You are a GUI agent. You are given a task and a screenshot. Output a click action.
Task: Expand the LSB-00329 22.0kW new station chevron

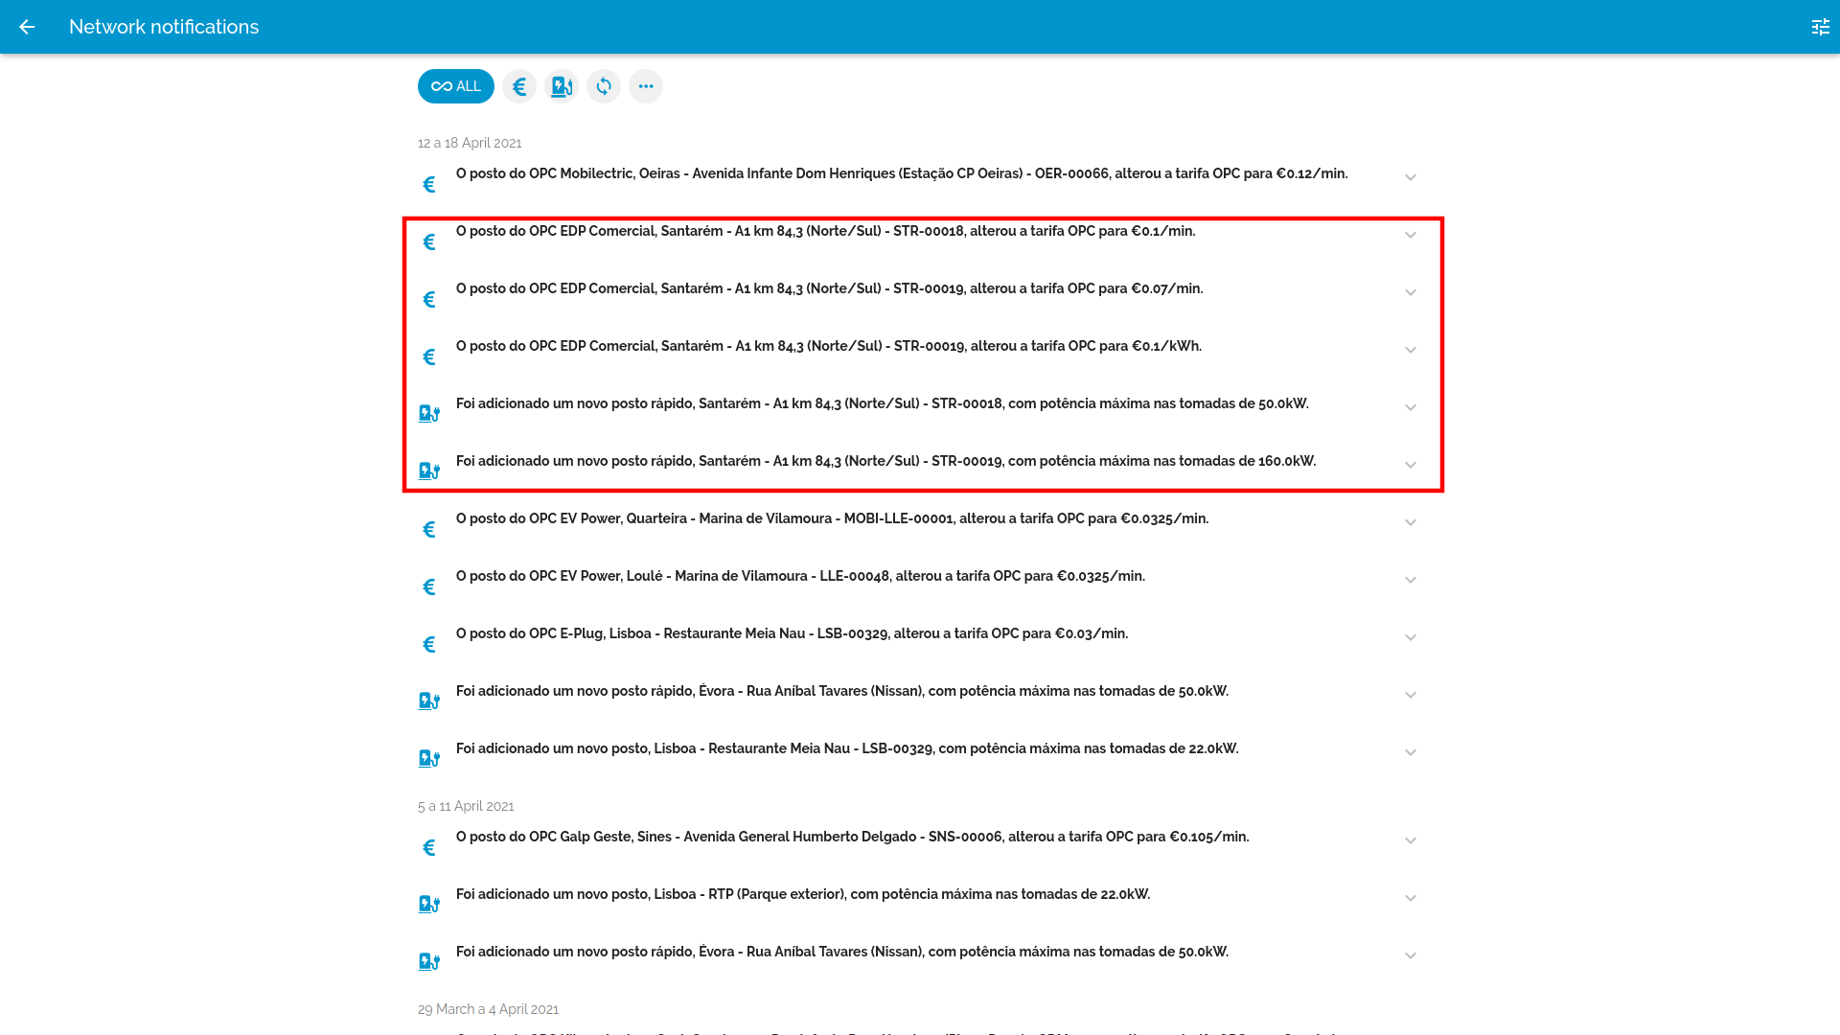point(1410,752)
